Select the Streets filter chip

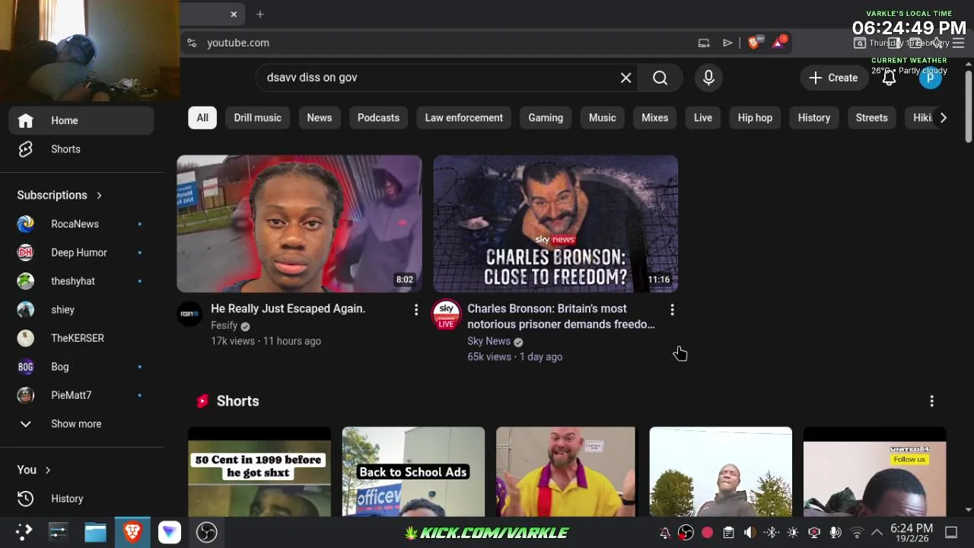tap(871, 118)
